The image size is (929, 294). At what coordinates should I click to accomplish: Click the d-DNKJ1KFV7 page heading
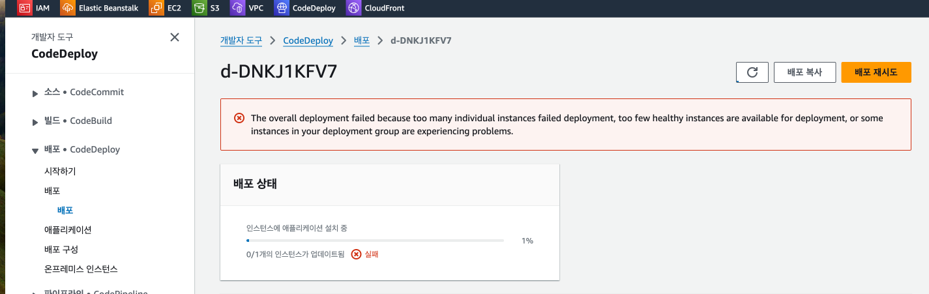coord(278,72)
